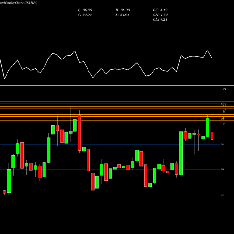Click the '34' price axis label

click(x=222, y=145)
